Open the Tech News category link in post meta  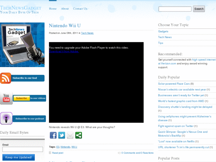[x=87, y=33]
